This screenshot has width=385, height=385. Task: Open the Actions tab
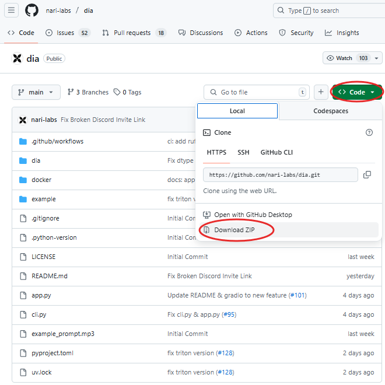tap(251, 33)
